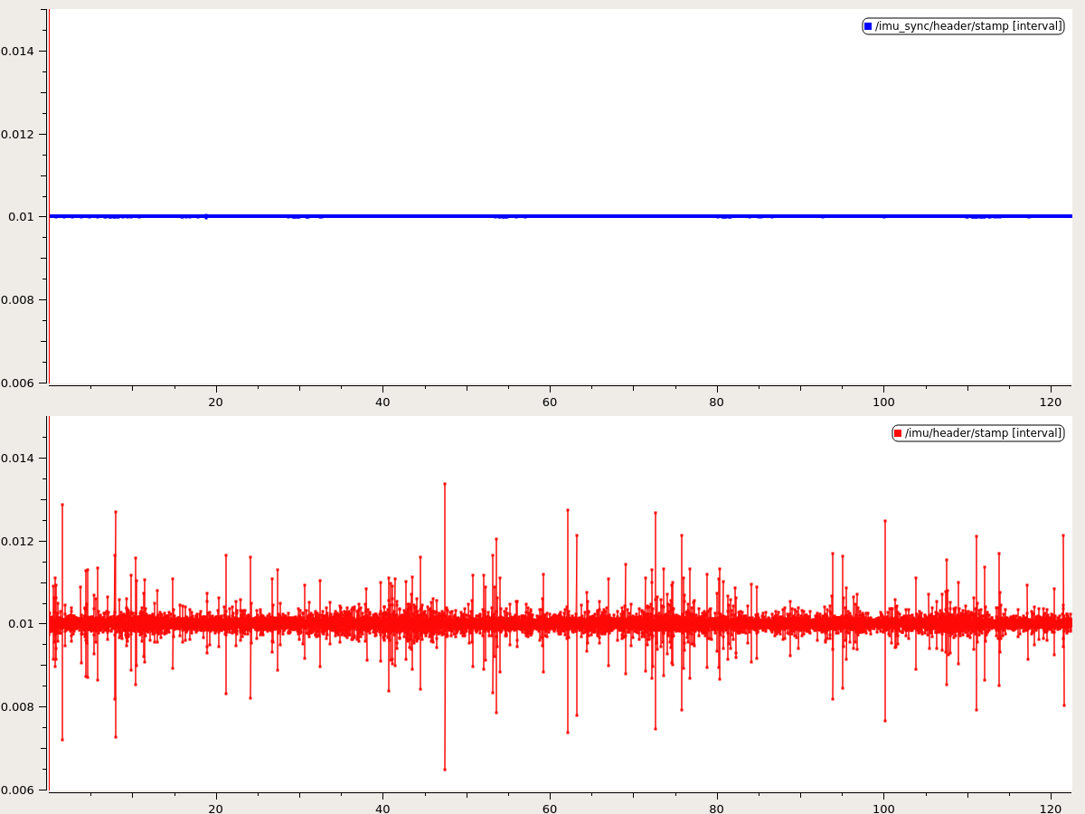Click the red time marker in bottom plot
The width and height of the screenshot is (1085, 814).
(x=49, y=603)
